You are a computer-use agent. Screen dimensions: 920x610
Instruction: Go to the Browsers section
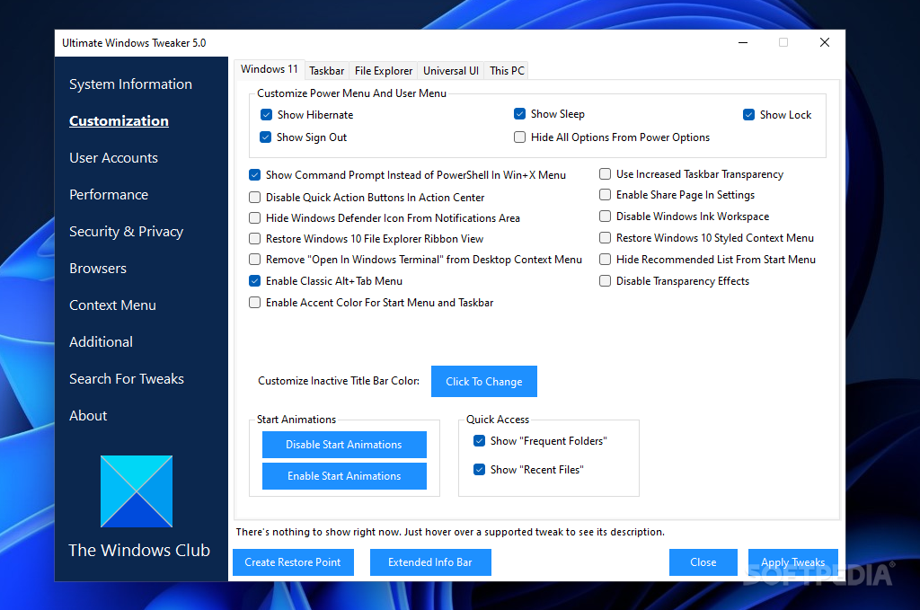[x=97, y=268]
